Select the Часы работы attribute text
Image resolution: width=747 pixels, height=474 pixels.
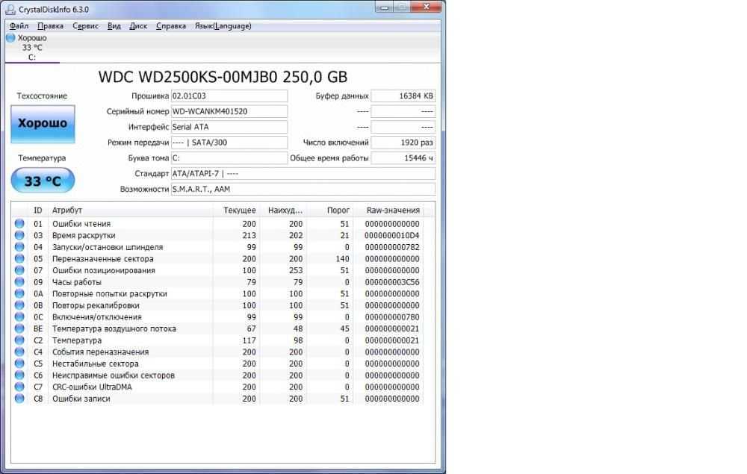pos(77,281)
